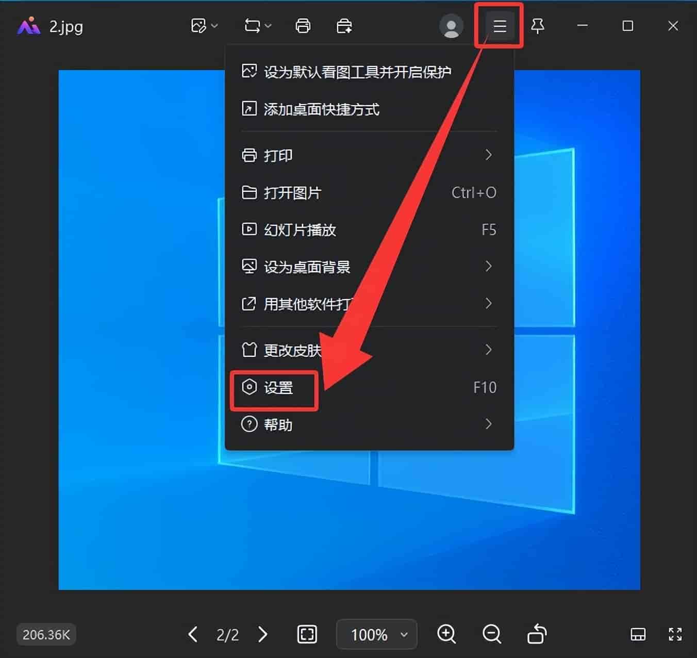
Task: Go to the next image
Action: coord(263,634)
